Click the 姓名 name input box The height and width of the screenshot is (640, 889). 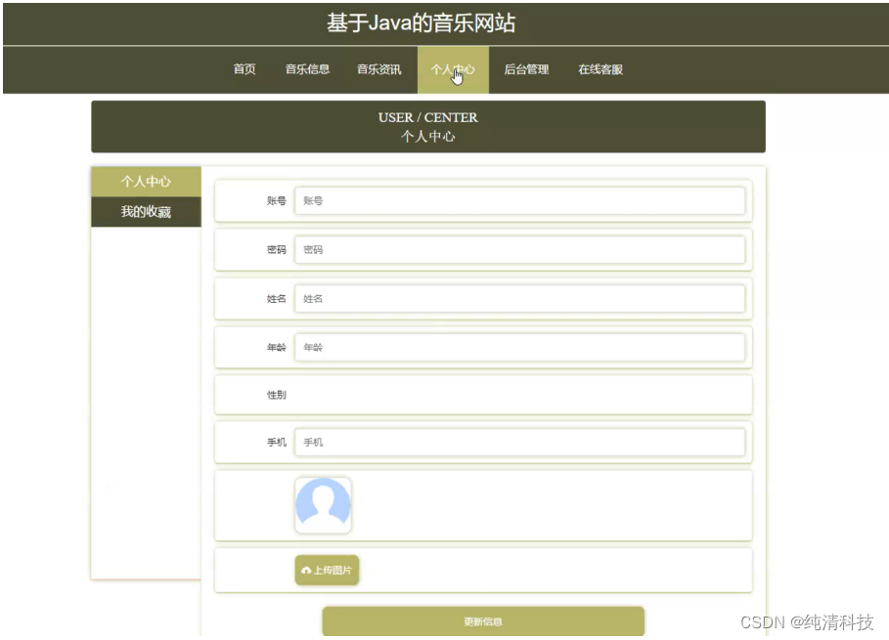521,298
